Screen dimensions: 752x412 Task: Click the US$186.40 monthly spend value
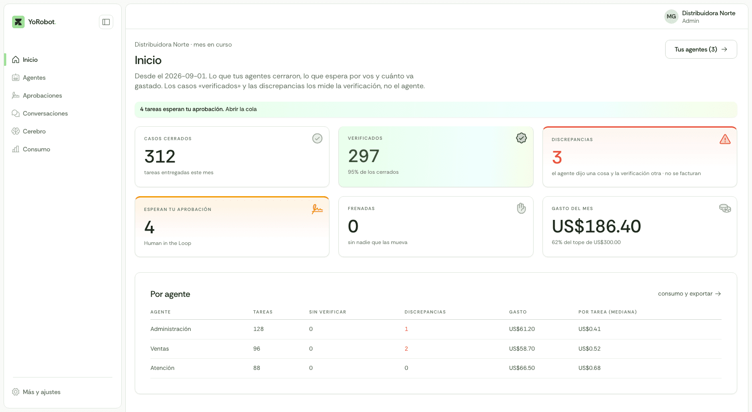(596, 227)
